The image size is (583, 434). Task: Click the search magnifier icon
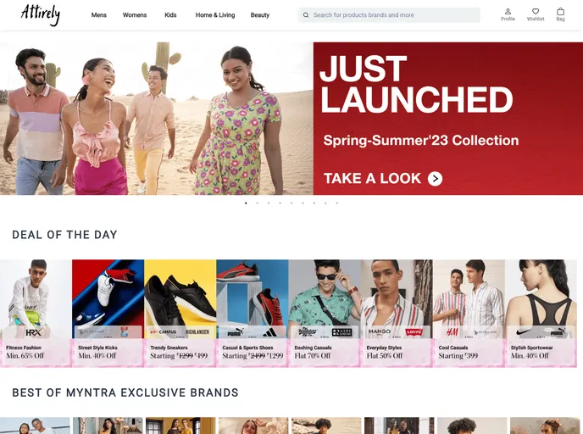point(306,15)
